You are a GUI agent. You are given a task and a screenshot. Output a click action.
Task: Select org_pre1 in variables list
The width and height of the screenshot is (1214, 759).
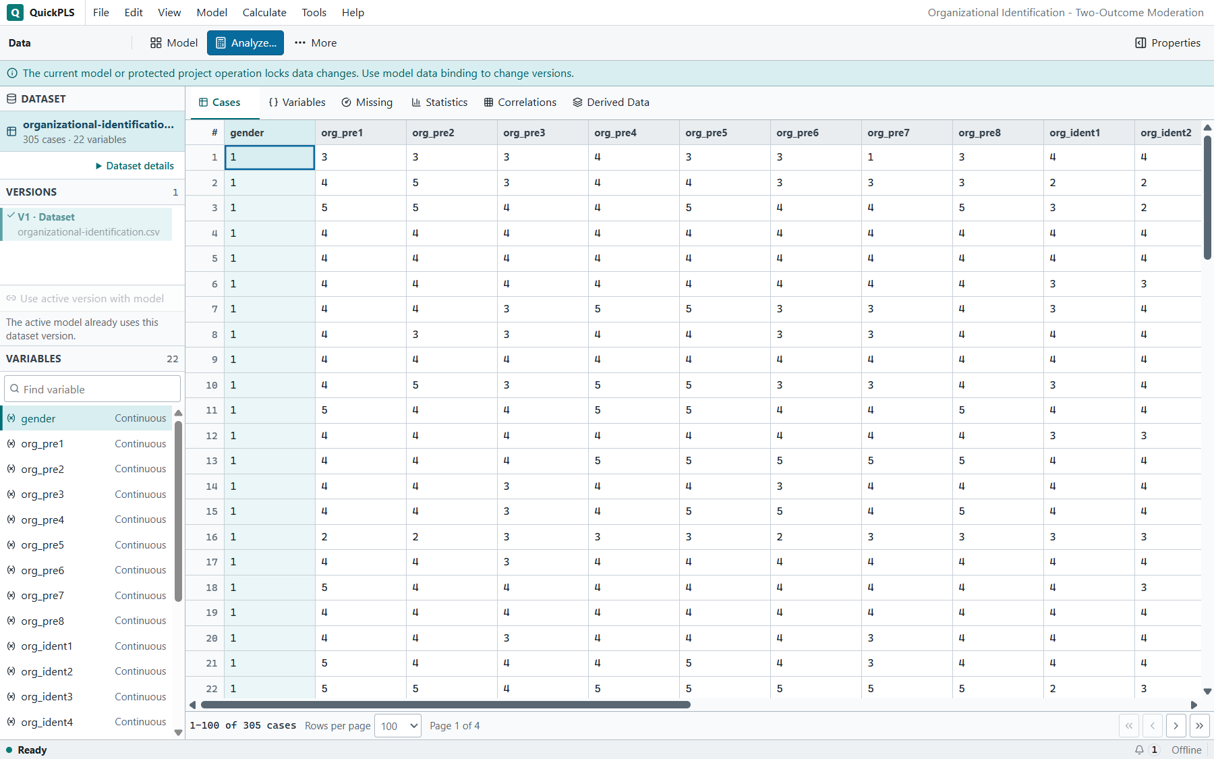point(86,444)
